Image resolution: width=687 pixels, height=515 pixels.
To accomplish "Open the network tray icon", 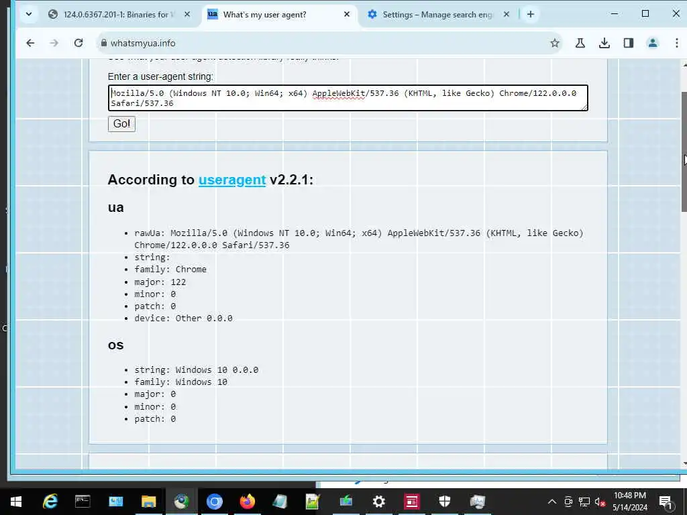I will point(584,502).
